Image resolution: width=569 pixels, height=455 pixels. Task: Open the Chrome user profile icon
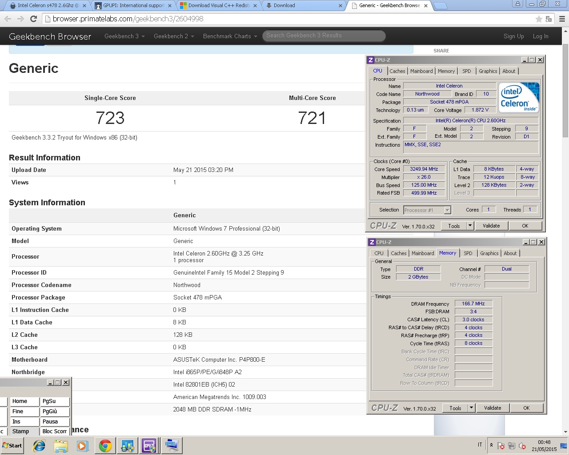[517, 4]
